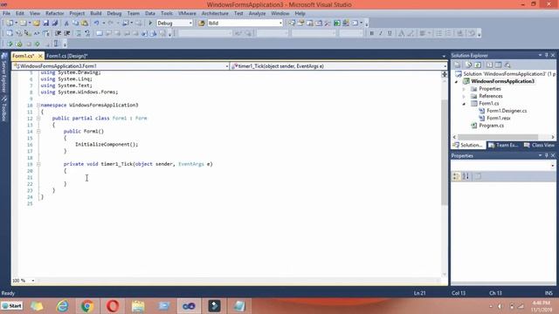
Task: Toggle Alphabetical sort in Properties panel
Action: click(466, 176)
